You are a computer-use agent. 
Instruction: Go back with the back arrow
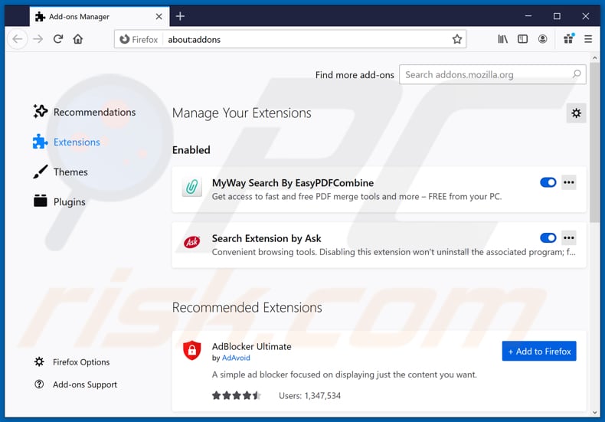pos(18,39)
